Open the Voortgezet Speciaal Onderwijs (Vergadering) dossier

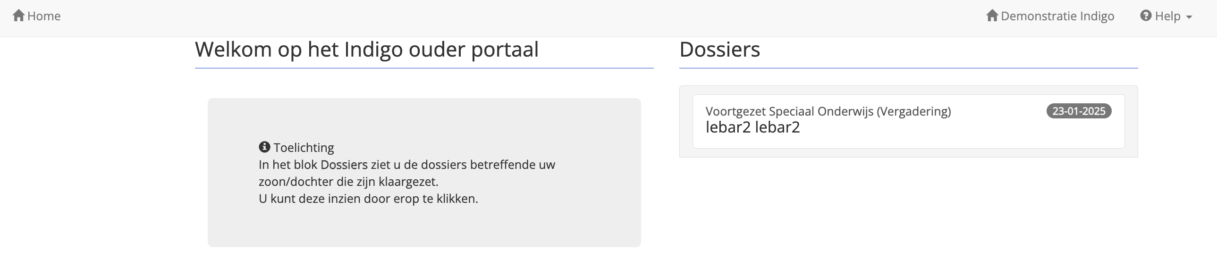(828, 111)
